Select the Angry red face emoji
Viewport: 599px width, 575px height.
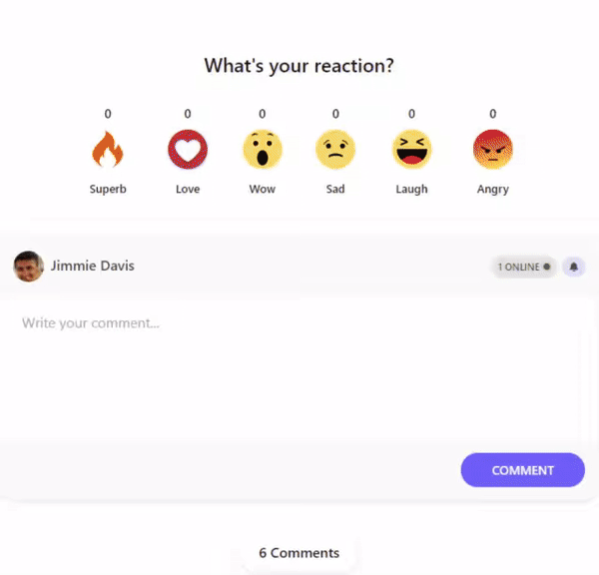[493, 150]
